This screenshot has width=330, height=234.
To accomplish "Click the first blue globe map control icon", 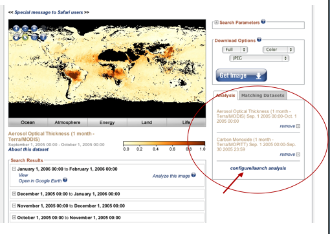I will click(16, 28).
